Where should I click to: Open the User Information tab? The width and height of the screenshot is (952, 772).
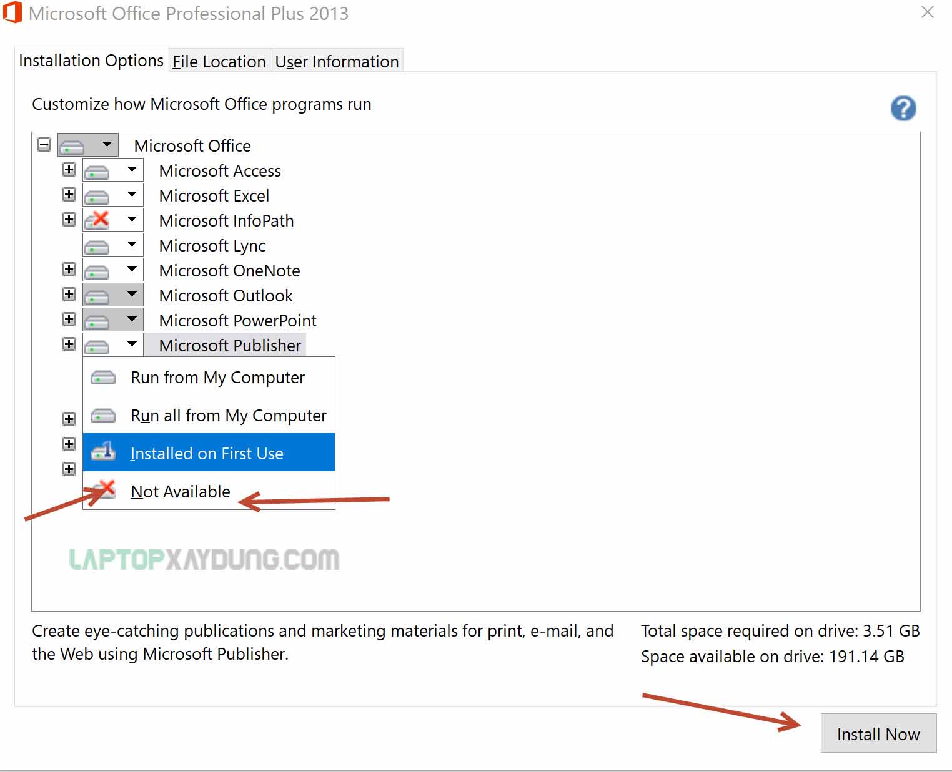tap(337, 61)
